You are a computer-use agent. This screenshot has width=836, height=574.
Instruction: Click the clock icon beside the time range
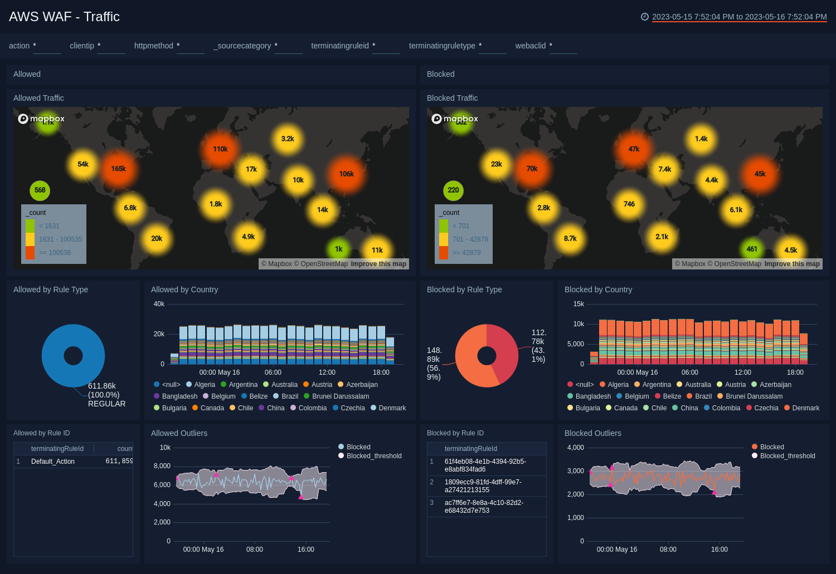(x=645, y=17)
